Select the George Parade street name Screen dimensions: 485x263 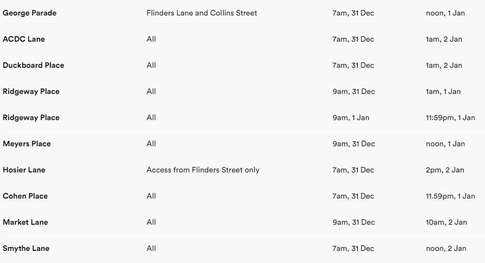[x=30, y=13]
